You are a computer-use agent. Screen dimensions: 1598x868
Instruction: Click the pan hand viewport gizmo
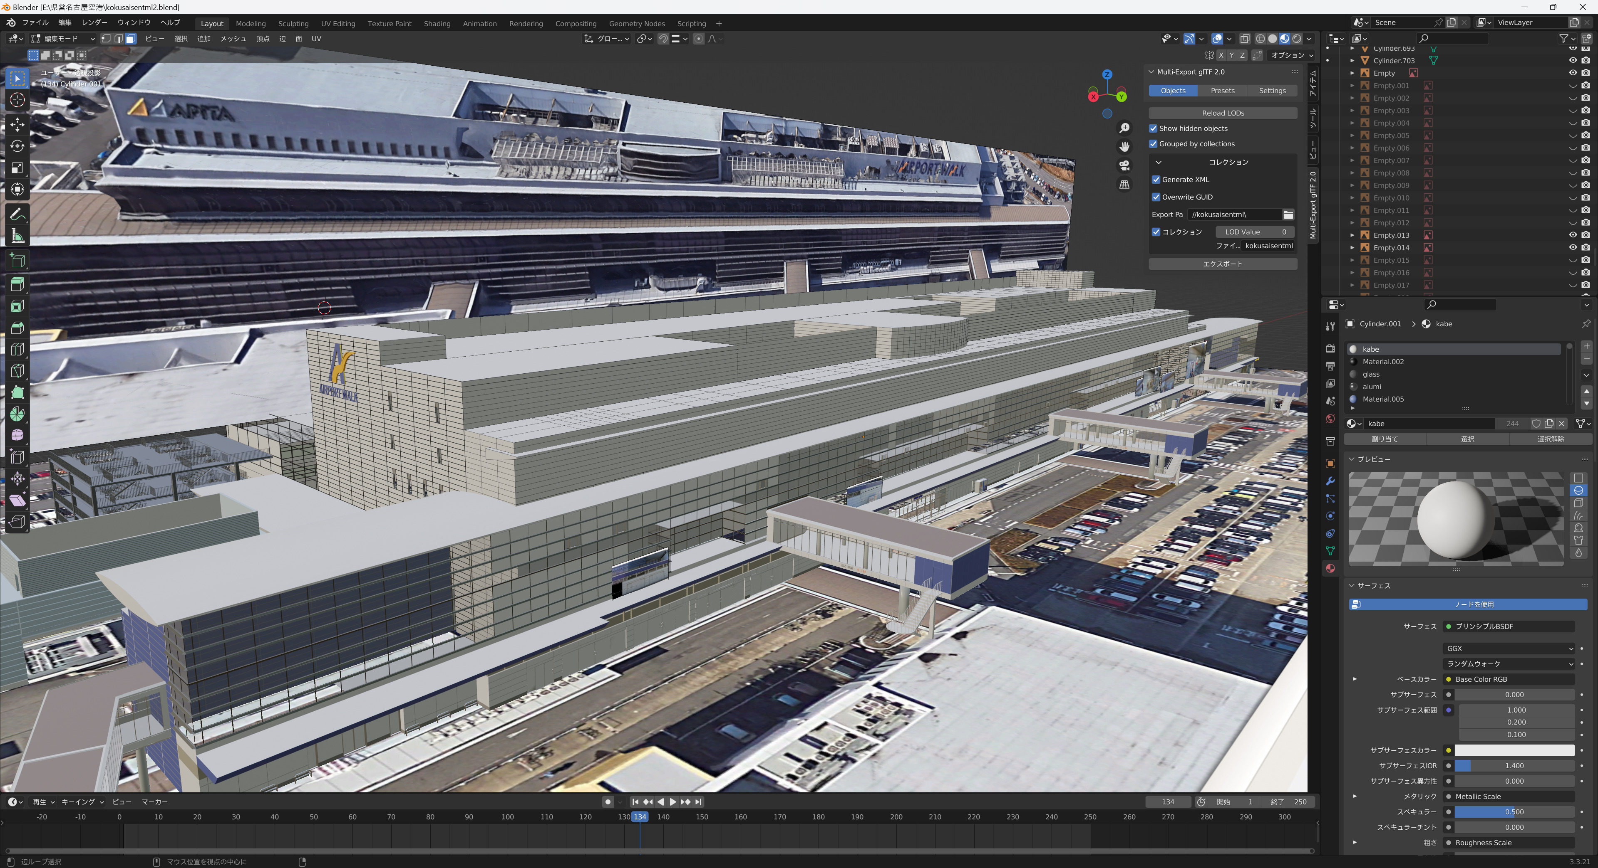[1124, 147]
